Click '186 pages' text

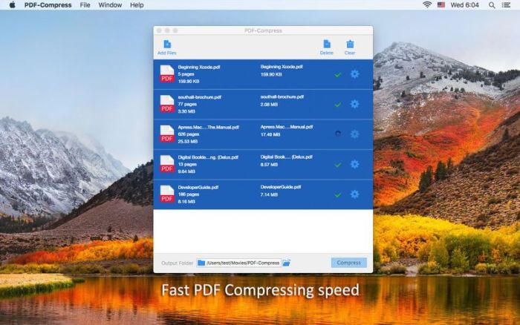(189, 194)
